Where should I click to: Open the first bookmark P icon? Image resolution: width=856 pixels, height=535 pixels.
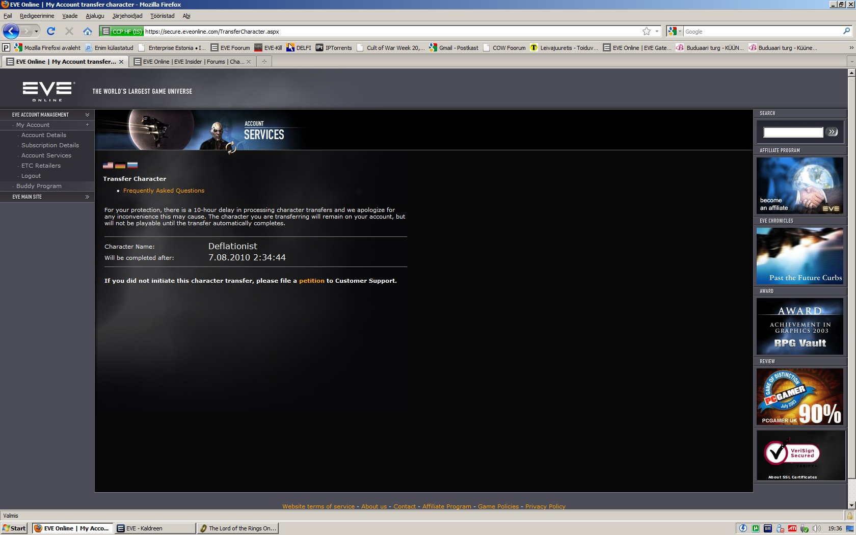click(x=6, y=47)
